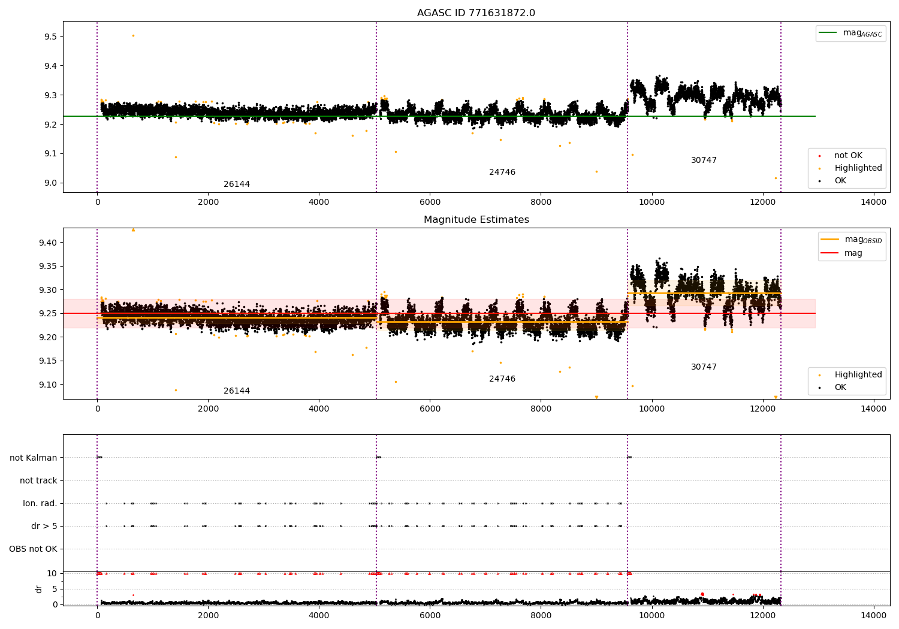Click the 2000 x-axis tick under top plot

[x=208, y=202]
